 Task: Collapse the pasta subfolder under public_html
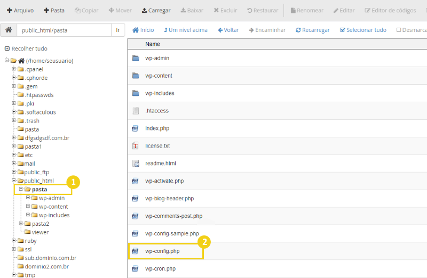click(21, 189)
